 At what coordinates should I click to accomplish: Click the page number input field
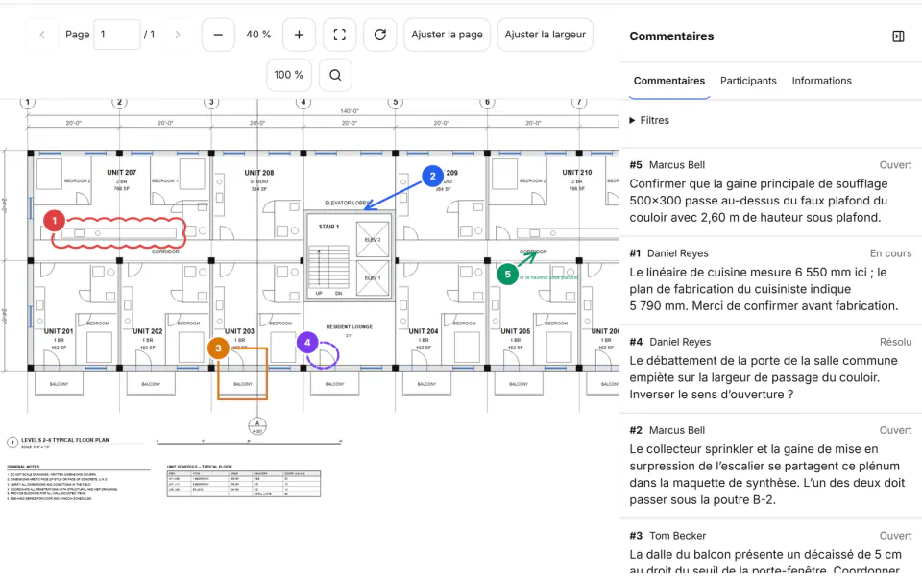(117, 35)
